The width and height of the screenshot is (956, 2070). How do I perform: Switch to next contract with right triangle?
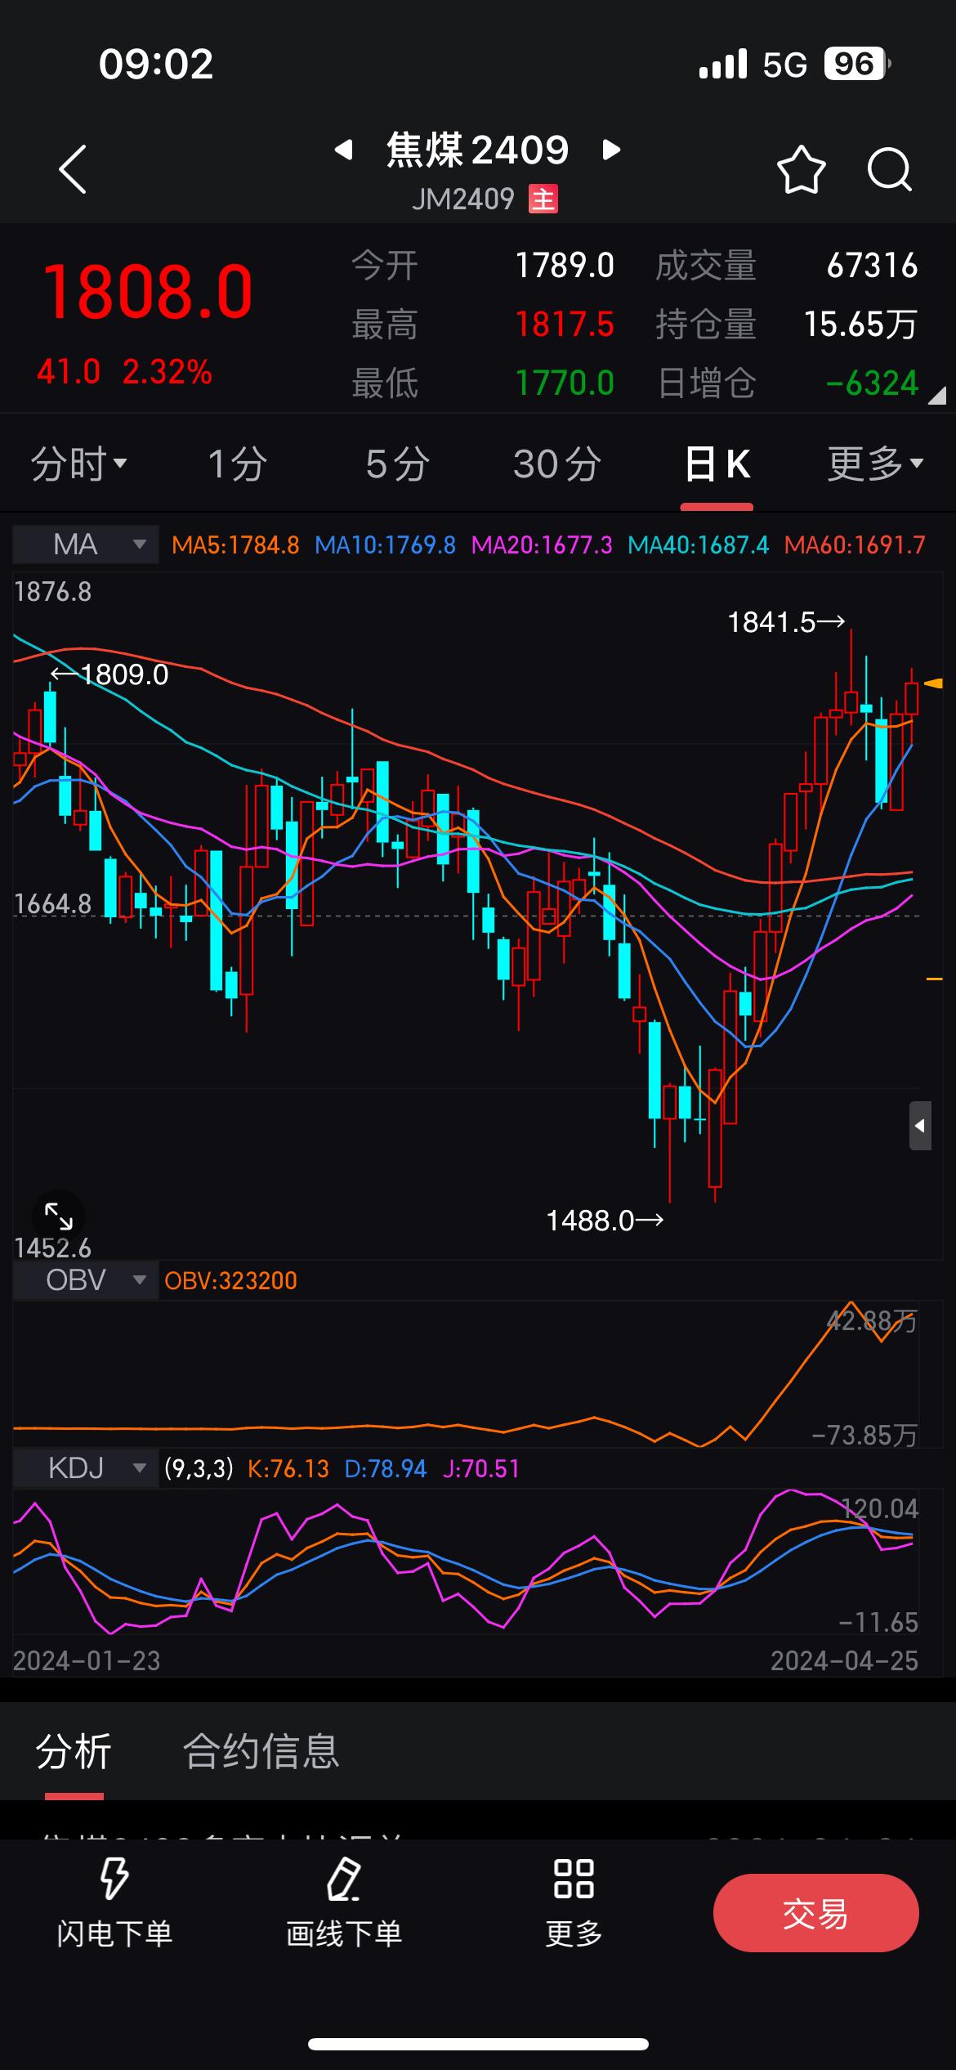click(x=611, y=150)
